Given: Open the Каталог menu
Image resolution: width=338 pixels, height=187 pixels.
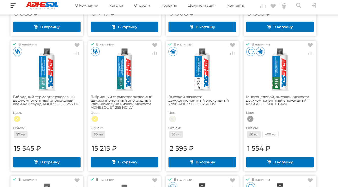Looking at the screenshot, I should click(x=116, y=5).
